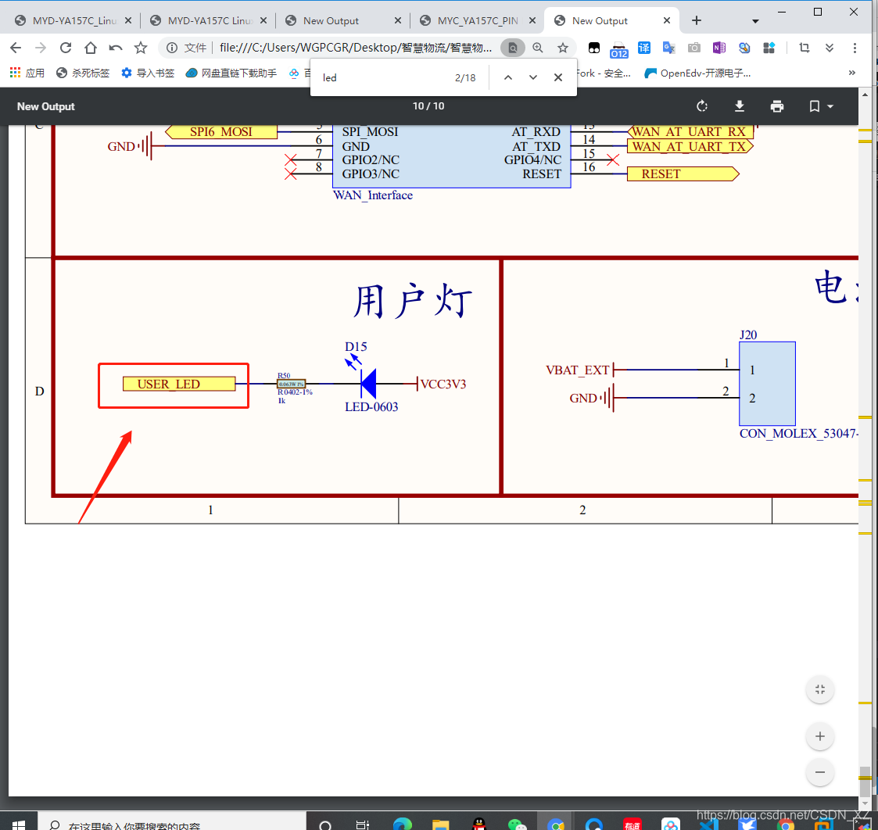The width and height of the screenshot is (878, 830).
Task: Open the QQ penguin taskbar app
Action: point(478,824)
